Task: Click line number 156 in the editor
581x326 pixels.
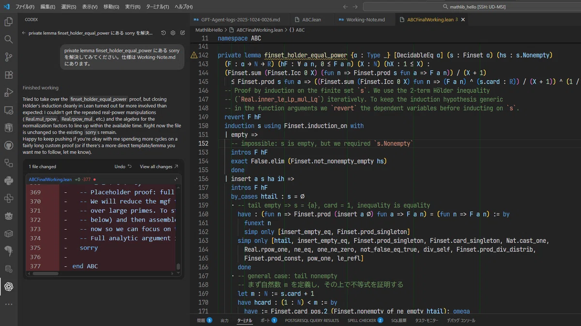Action: point(204,178)
